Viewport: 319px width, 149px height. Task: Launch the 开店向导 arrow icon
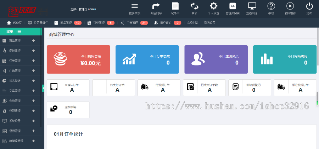pos(156,6)
